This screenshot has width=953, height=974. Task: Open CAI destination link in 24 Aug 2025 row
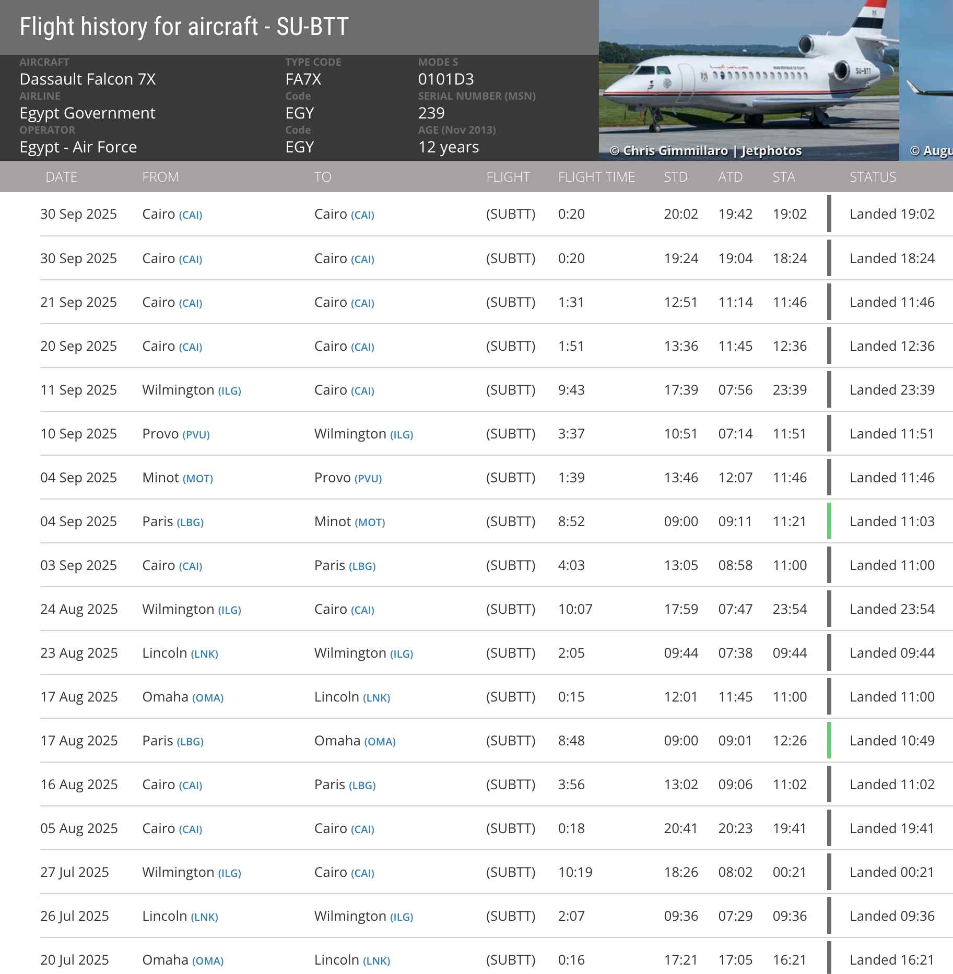click(x=362, y=610)
